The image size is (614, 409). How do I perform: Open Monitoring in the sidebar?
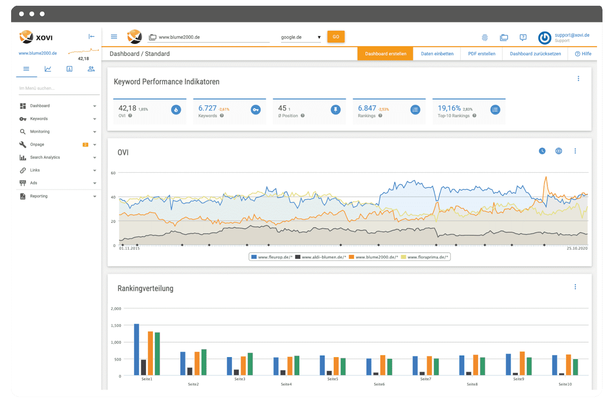[40, 131]
